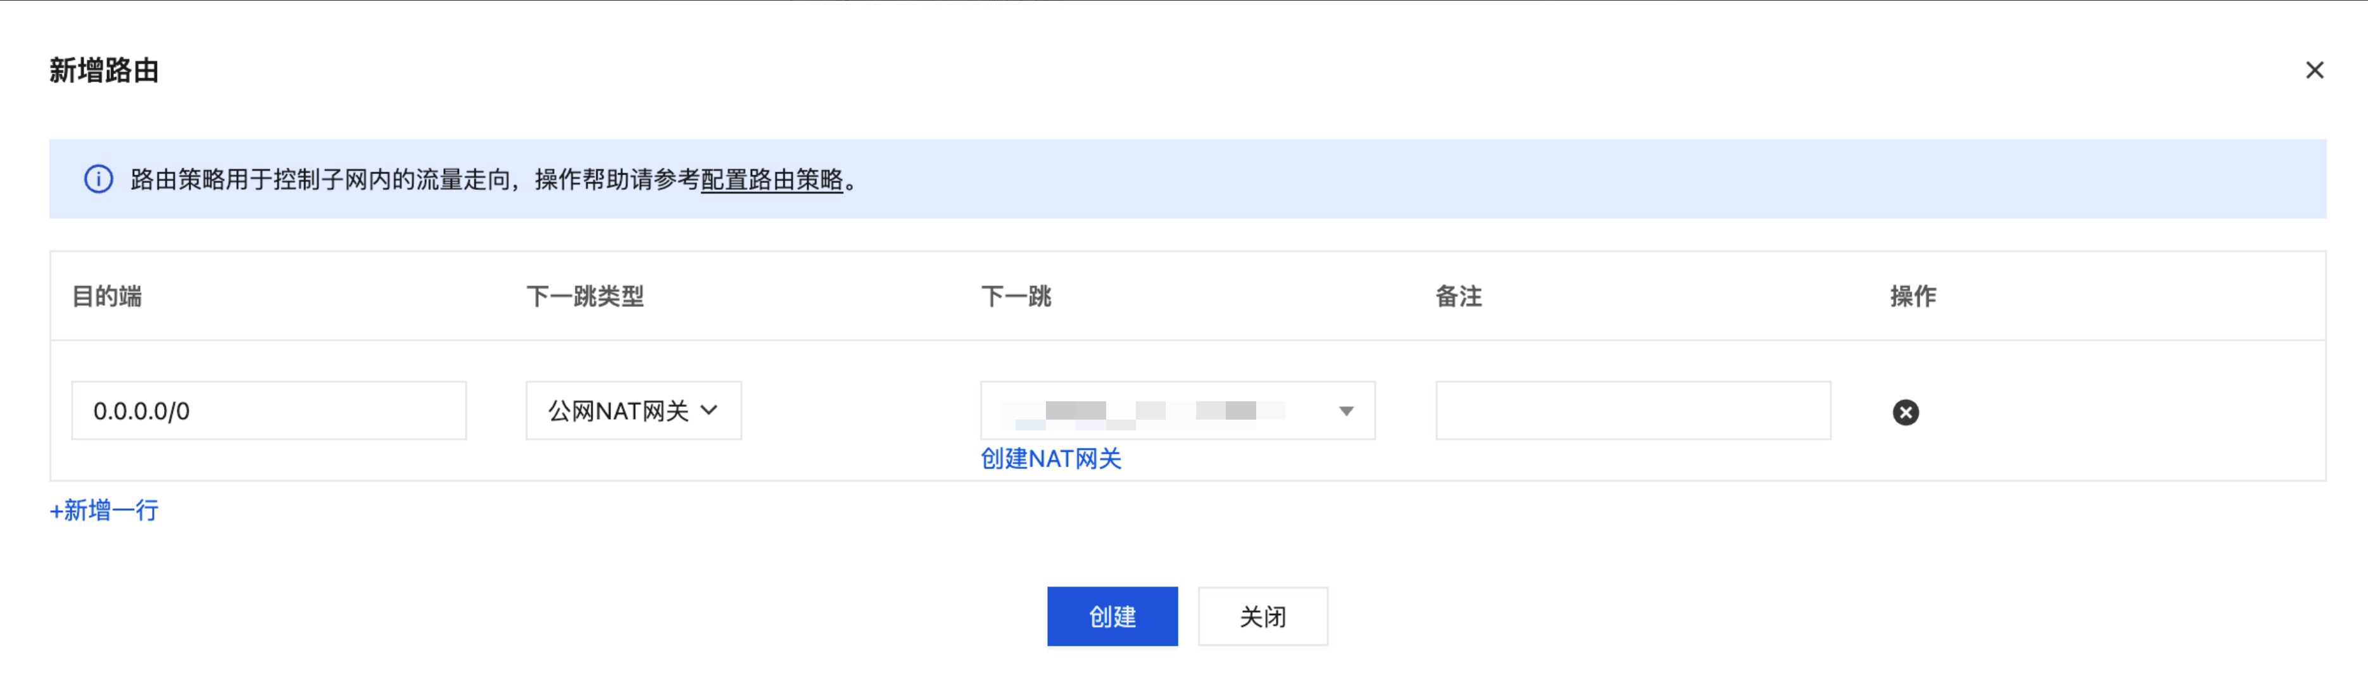2368x695 pixels.
Task: Open the 配置路由策略 help link
Action: (771, 180)
